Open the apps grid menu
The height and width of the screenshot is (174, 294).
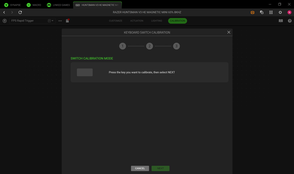click(x=271, y=12)
